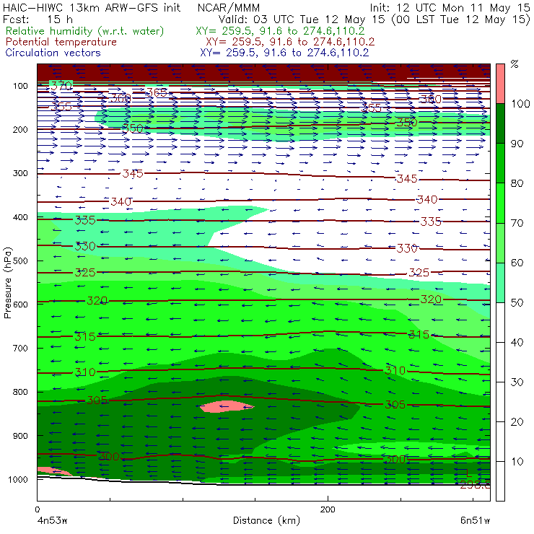Click the "600" pressure axis label
The width and height of the screenshot is (534, 534).
point(20,304)
